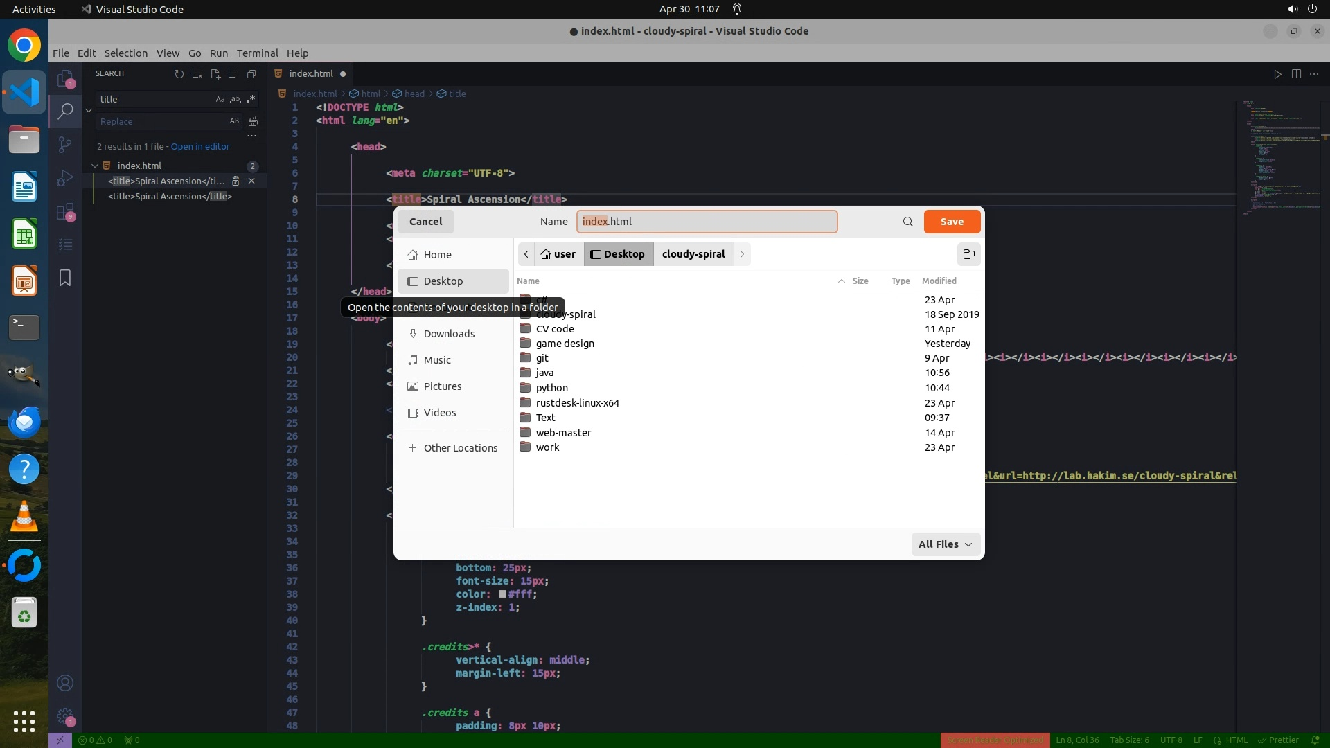Collapse the Replace field toggle chevron
The height and width of the screenshot is (748, 1330).
(89, 110)
